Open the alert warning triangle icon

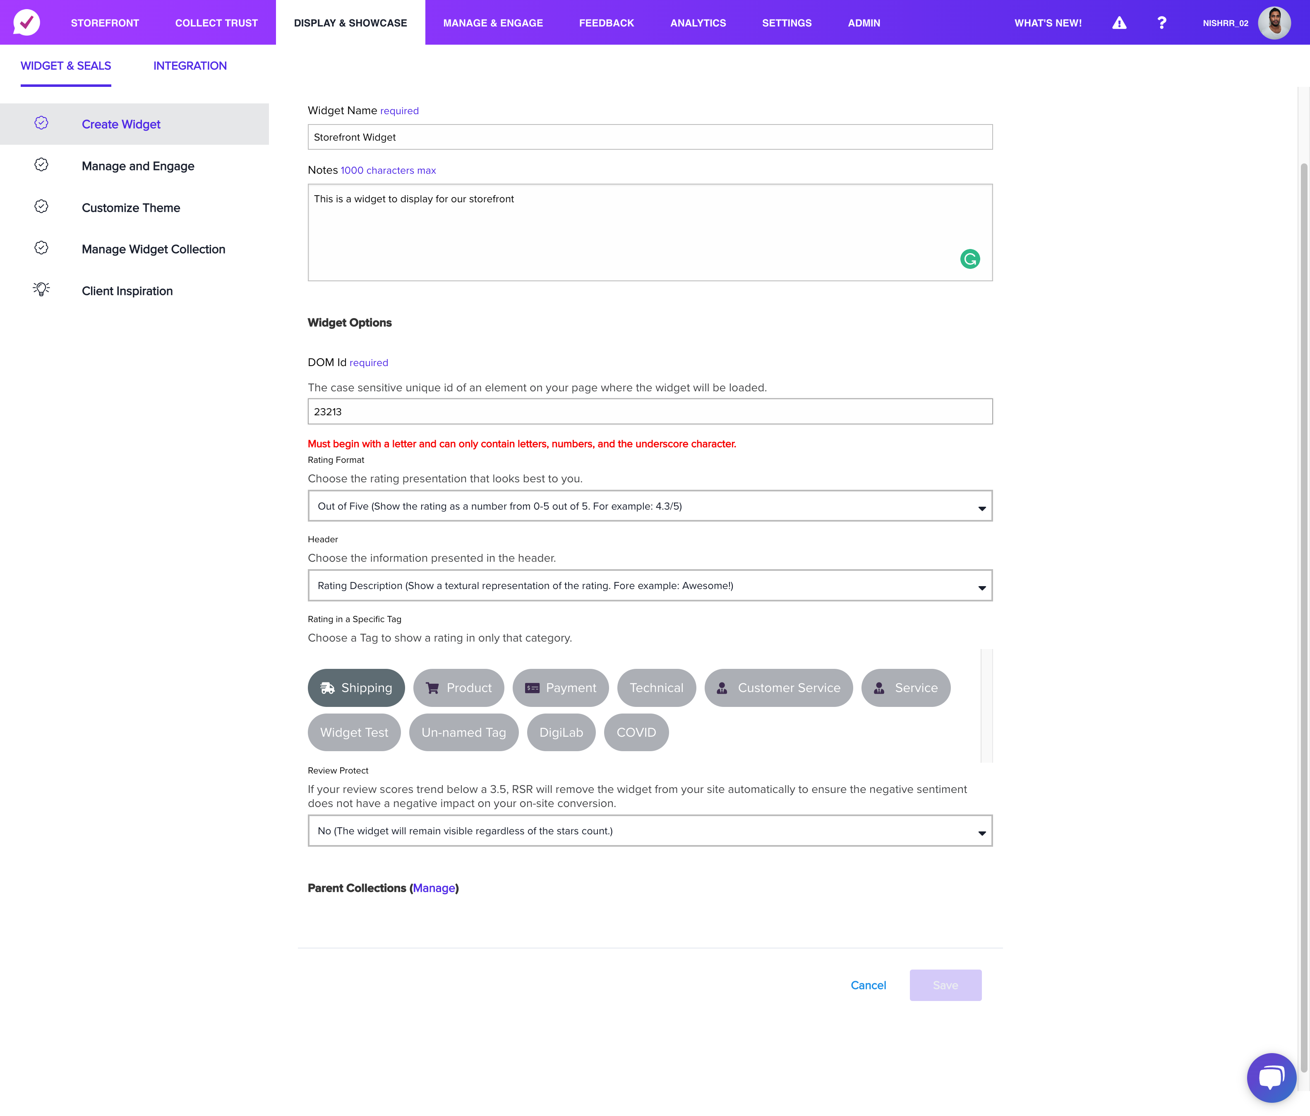coord(1119,23)
